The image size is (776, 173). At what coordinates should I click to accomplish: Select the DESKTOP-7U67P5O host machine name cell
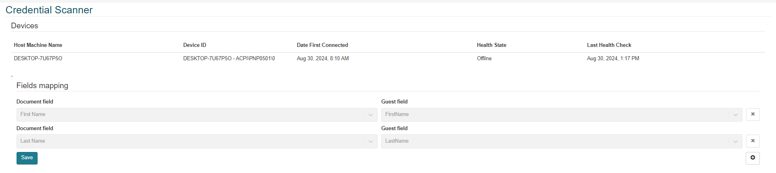(38, 59)
